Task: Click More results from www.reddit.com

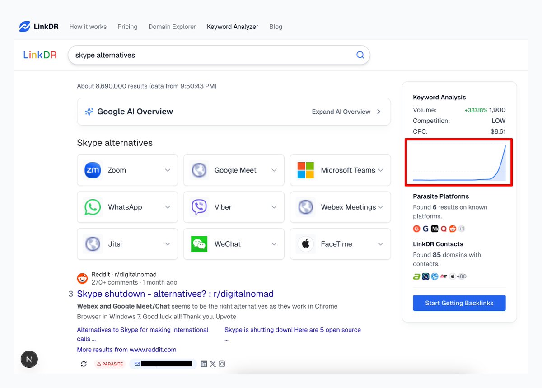Action: pyautogui.click(x=126, y=350)
